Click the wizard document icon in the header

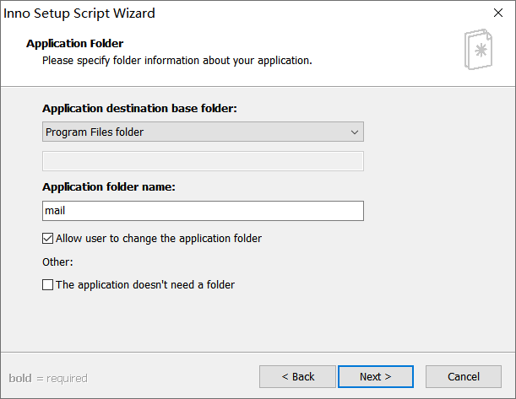(x=479, y=49)
